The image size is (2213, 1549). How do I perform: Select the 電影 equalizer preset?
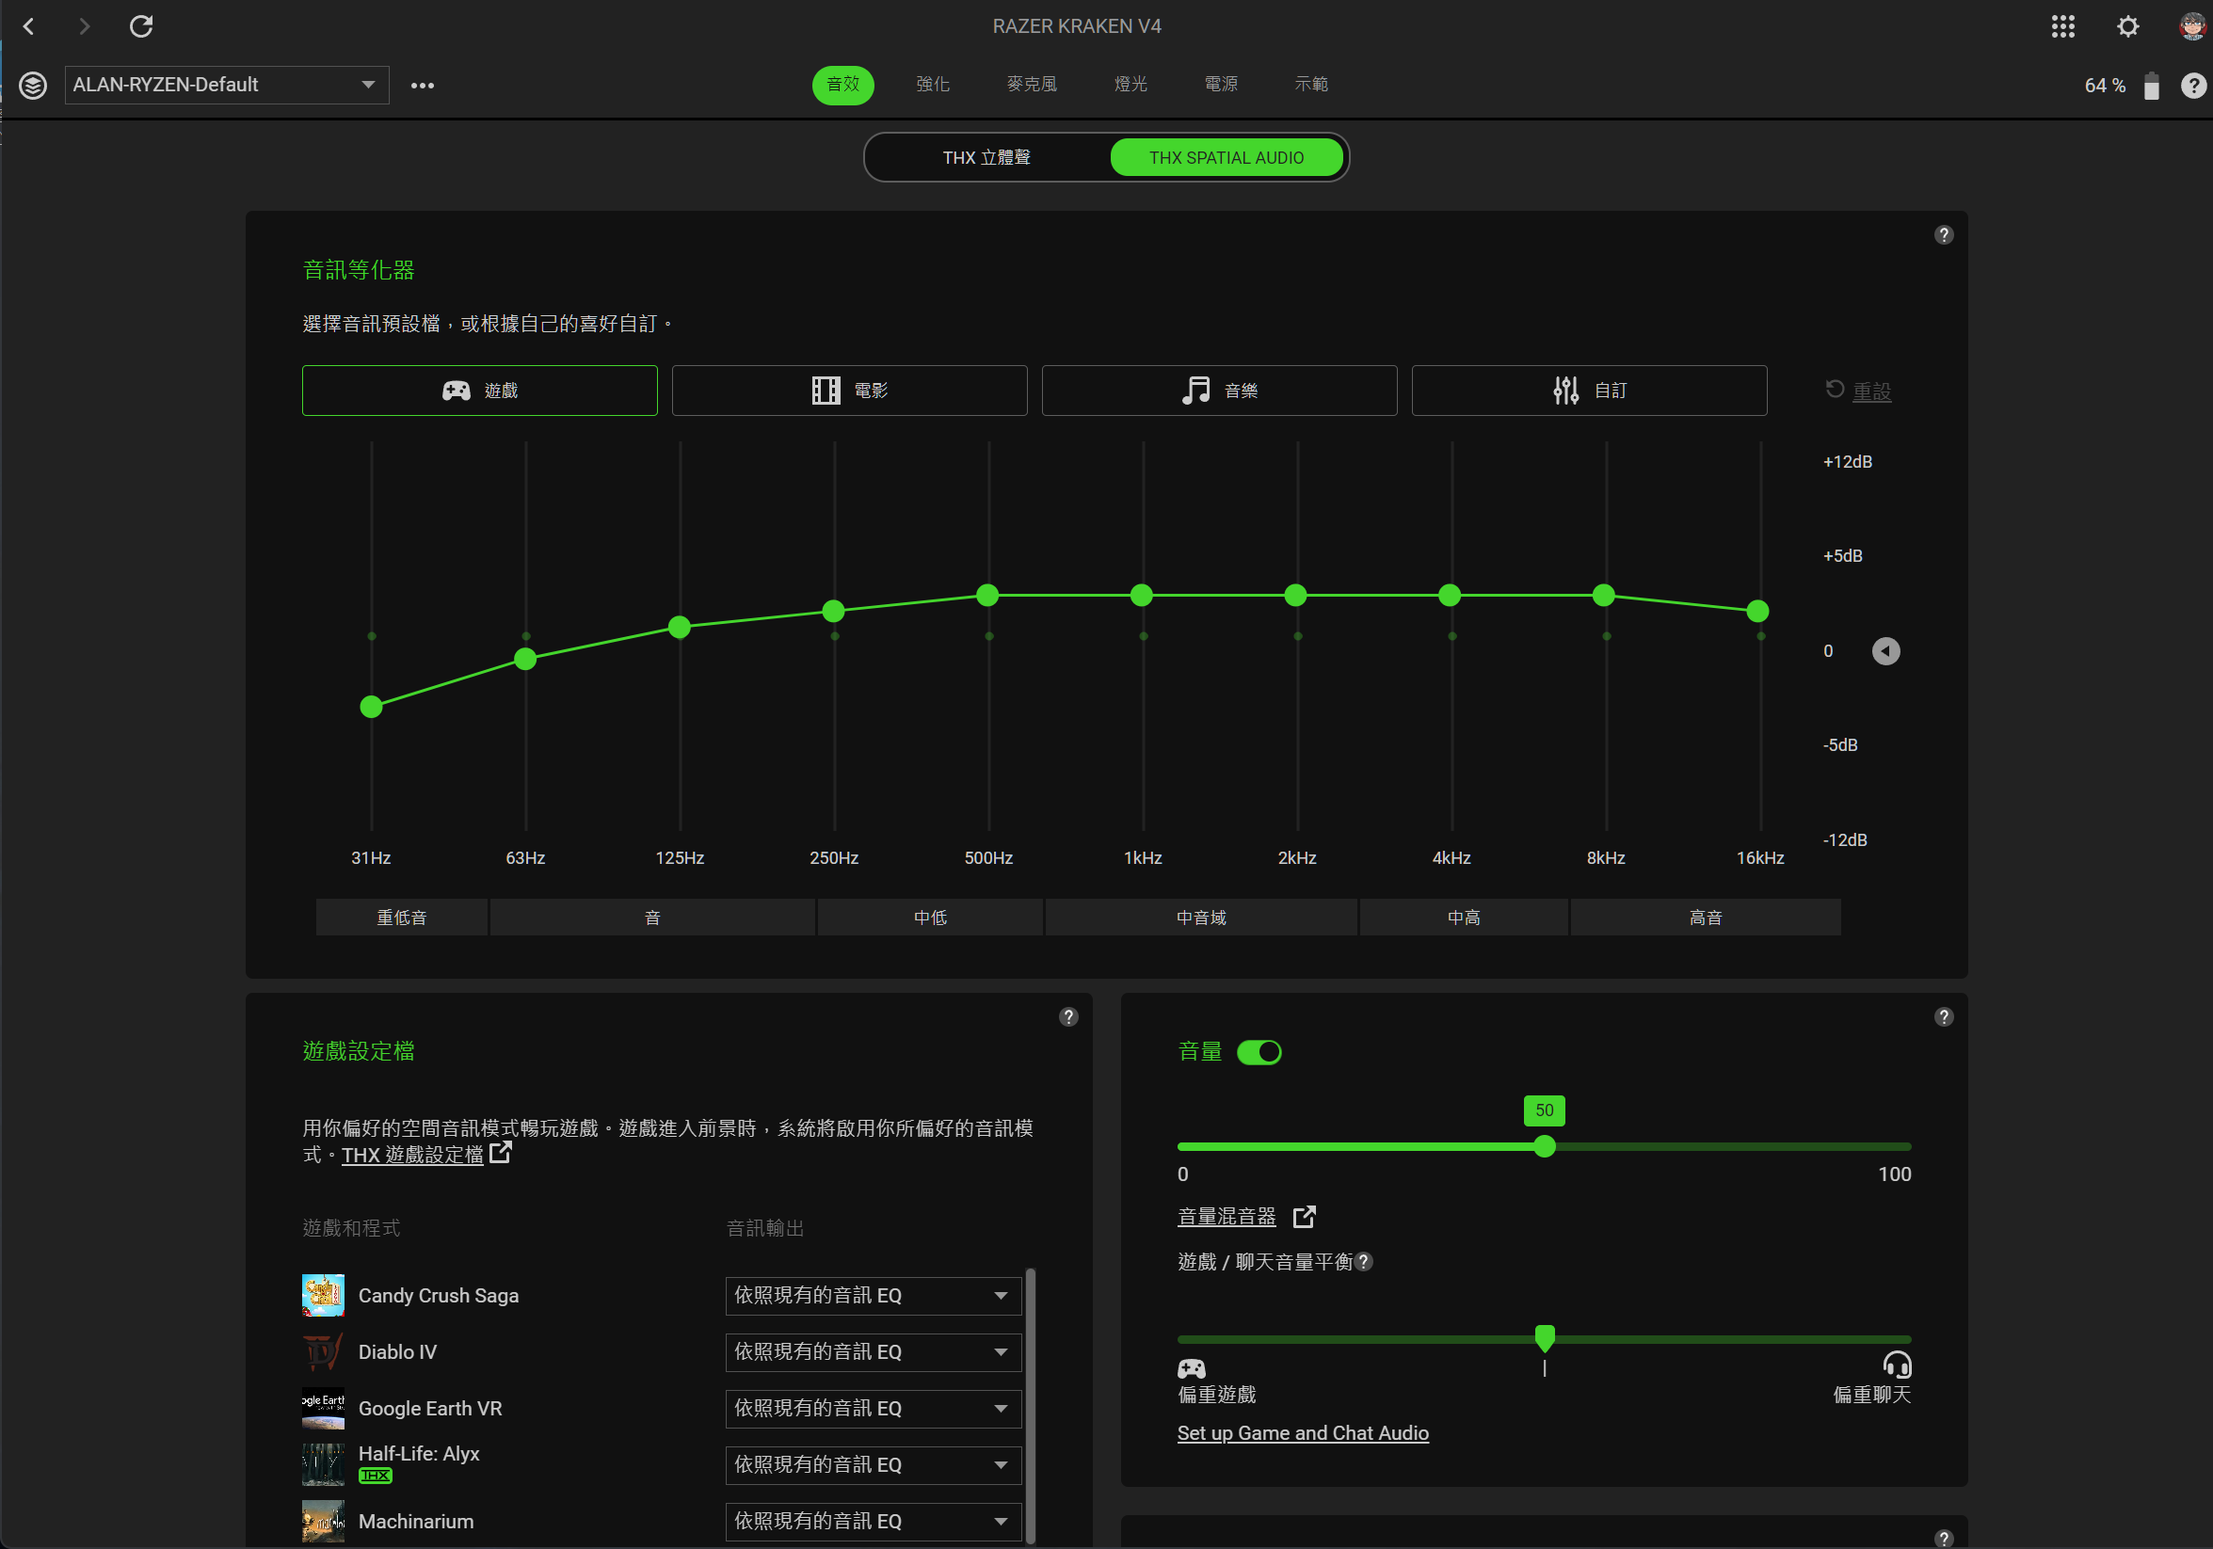tap(849, 391)
